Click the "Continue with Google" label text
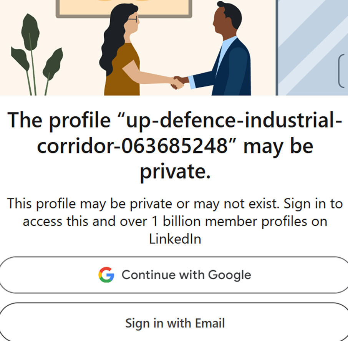This screenshot has height=341, width=348. pyautogui.click(x=186, y=275)
